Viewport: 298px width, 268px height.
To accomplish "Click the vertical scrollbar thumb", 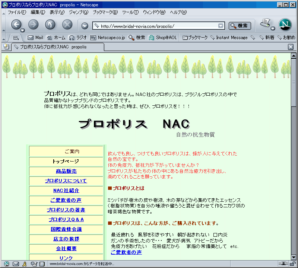I will coord(294,83).
